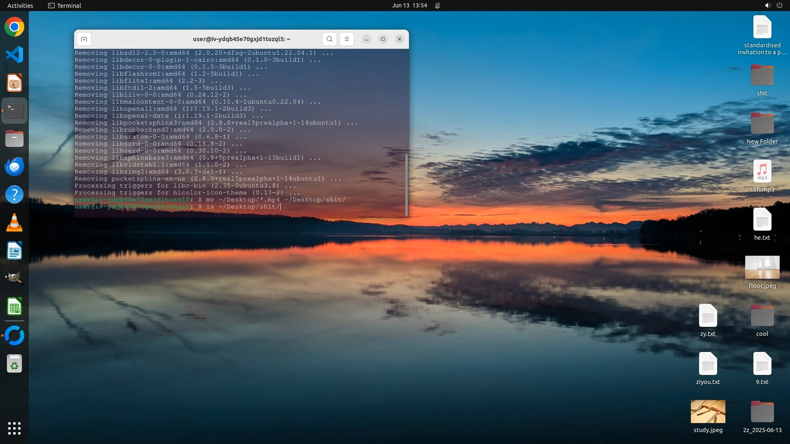Launch Google Chrome from the dock

[14, 27]
